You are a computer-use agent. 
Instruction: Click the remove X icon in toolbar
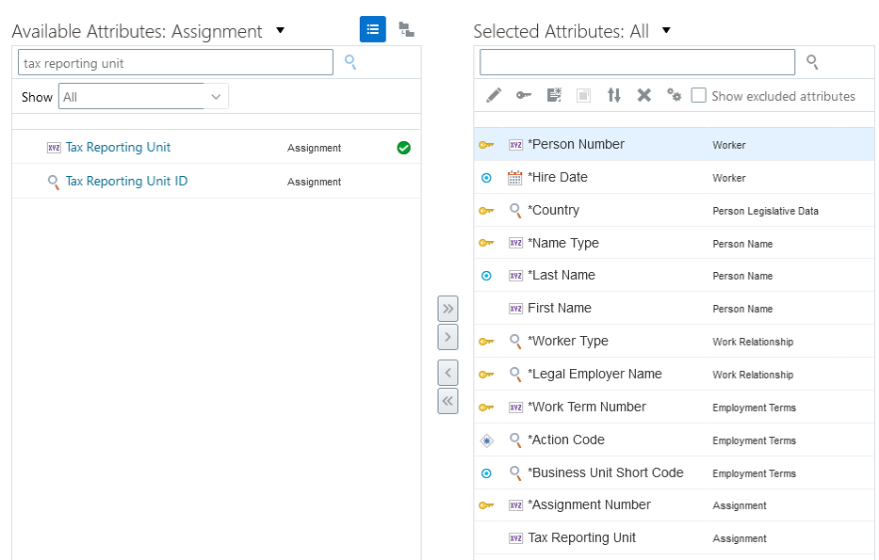[x=644, y=95]
